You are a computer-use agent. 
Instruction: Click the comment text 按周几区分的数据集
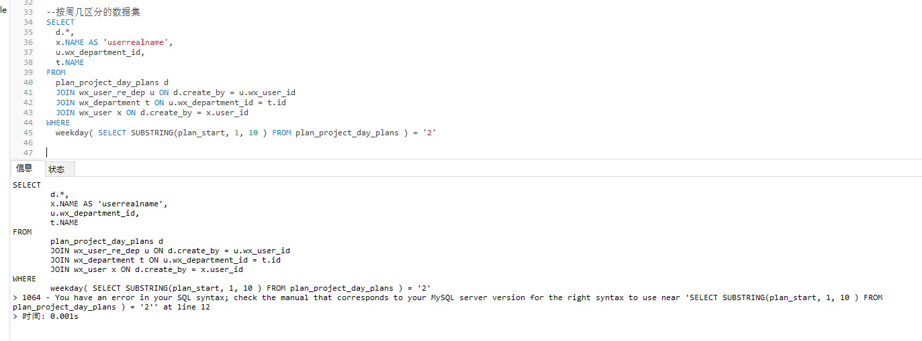tap(98, 12)
